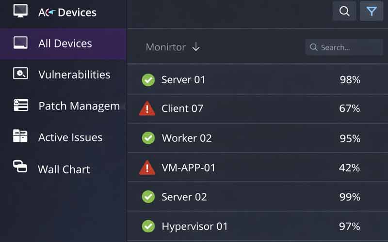The image size is (388, 242).
Task: Open the funnel filter button
Action: (x=372, y=11)
